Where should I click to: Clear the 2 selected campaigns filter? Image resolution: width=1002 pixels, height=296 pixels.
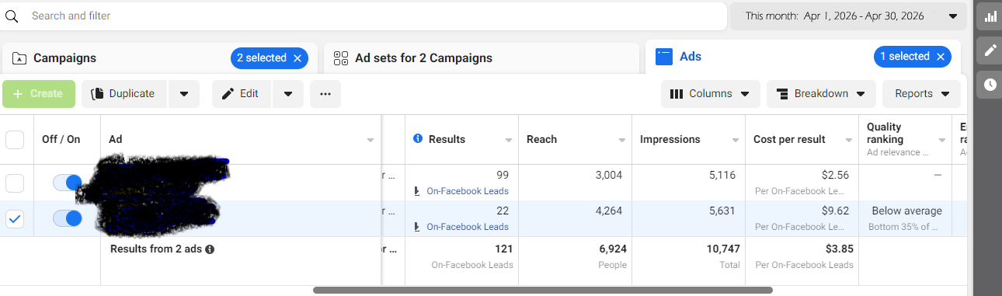[297, 58]
